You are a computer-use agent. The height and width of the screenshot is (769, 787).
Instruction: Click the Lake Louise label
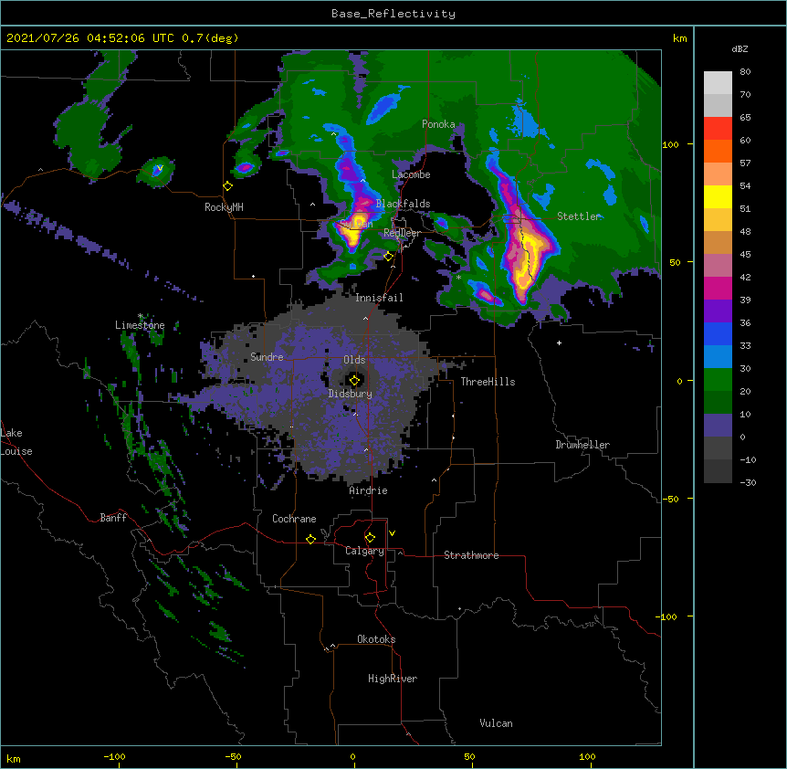pos(16,442)
